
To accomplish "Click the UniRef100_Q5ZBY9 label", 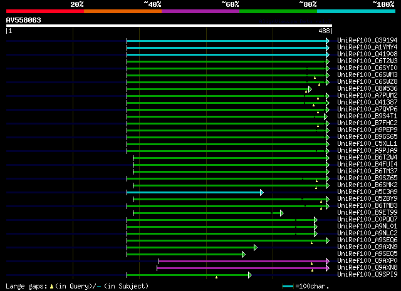I will [x=367, y=199].
